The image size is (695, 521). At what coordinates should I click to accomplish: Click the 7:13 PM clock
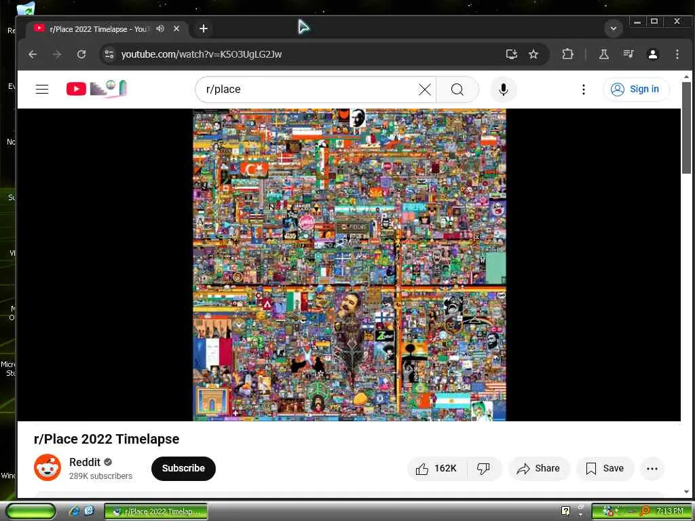(670, 512)
